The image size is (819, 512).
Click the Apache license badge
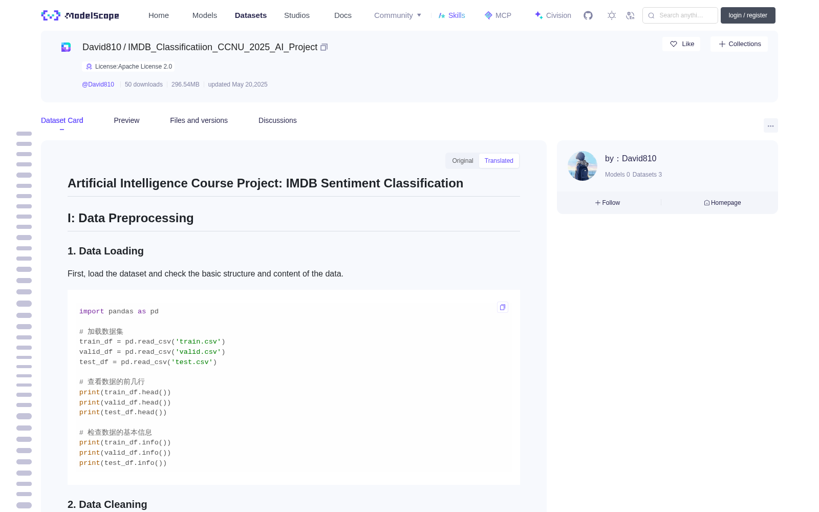(128, 67)
